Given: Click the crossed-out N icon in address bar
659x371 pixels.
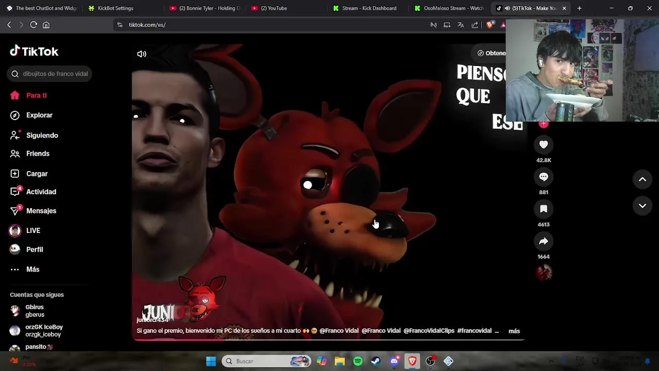Looking at the screenshot, I should pos(433,25).
